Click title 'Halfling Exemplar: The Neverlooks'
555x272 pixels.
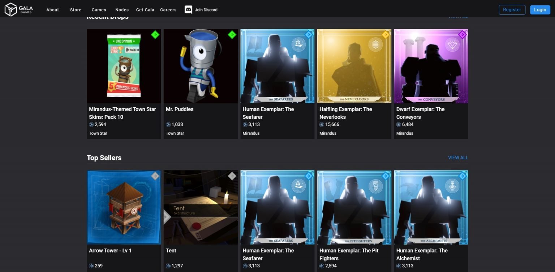point(346,113)
